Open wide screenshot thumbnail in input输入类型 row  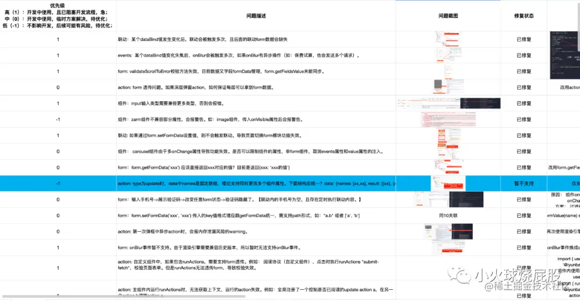coord(448,103)
